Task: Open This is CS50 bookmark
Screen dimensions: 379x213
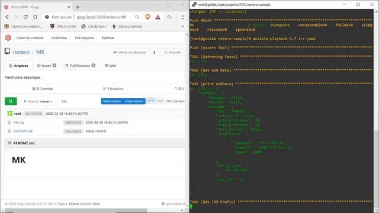Action: click(63, 26)
